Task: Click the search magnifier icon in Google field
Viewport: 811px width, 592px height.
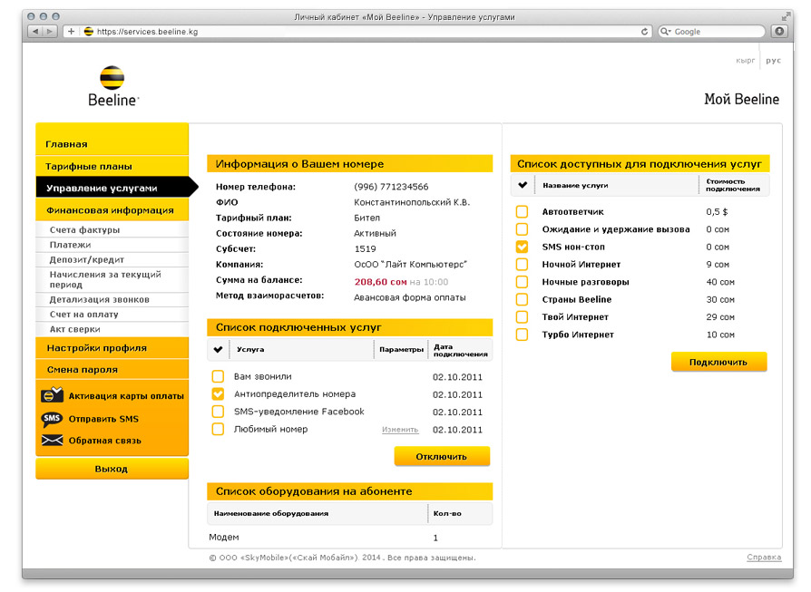Action: click(x=665, y=32)
